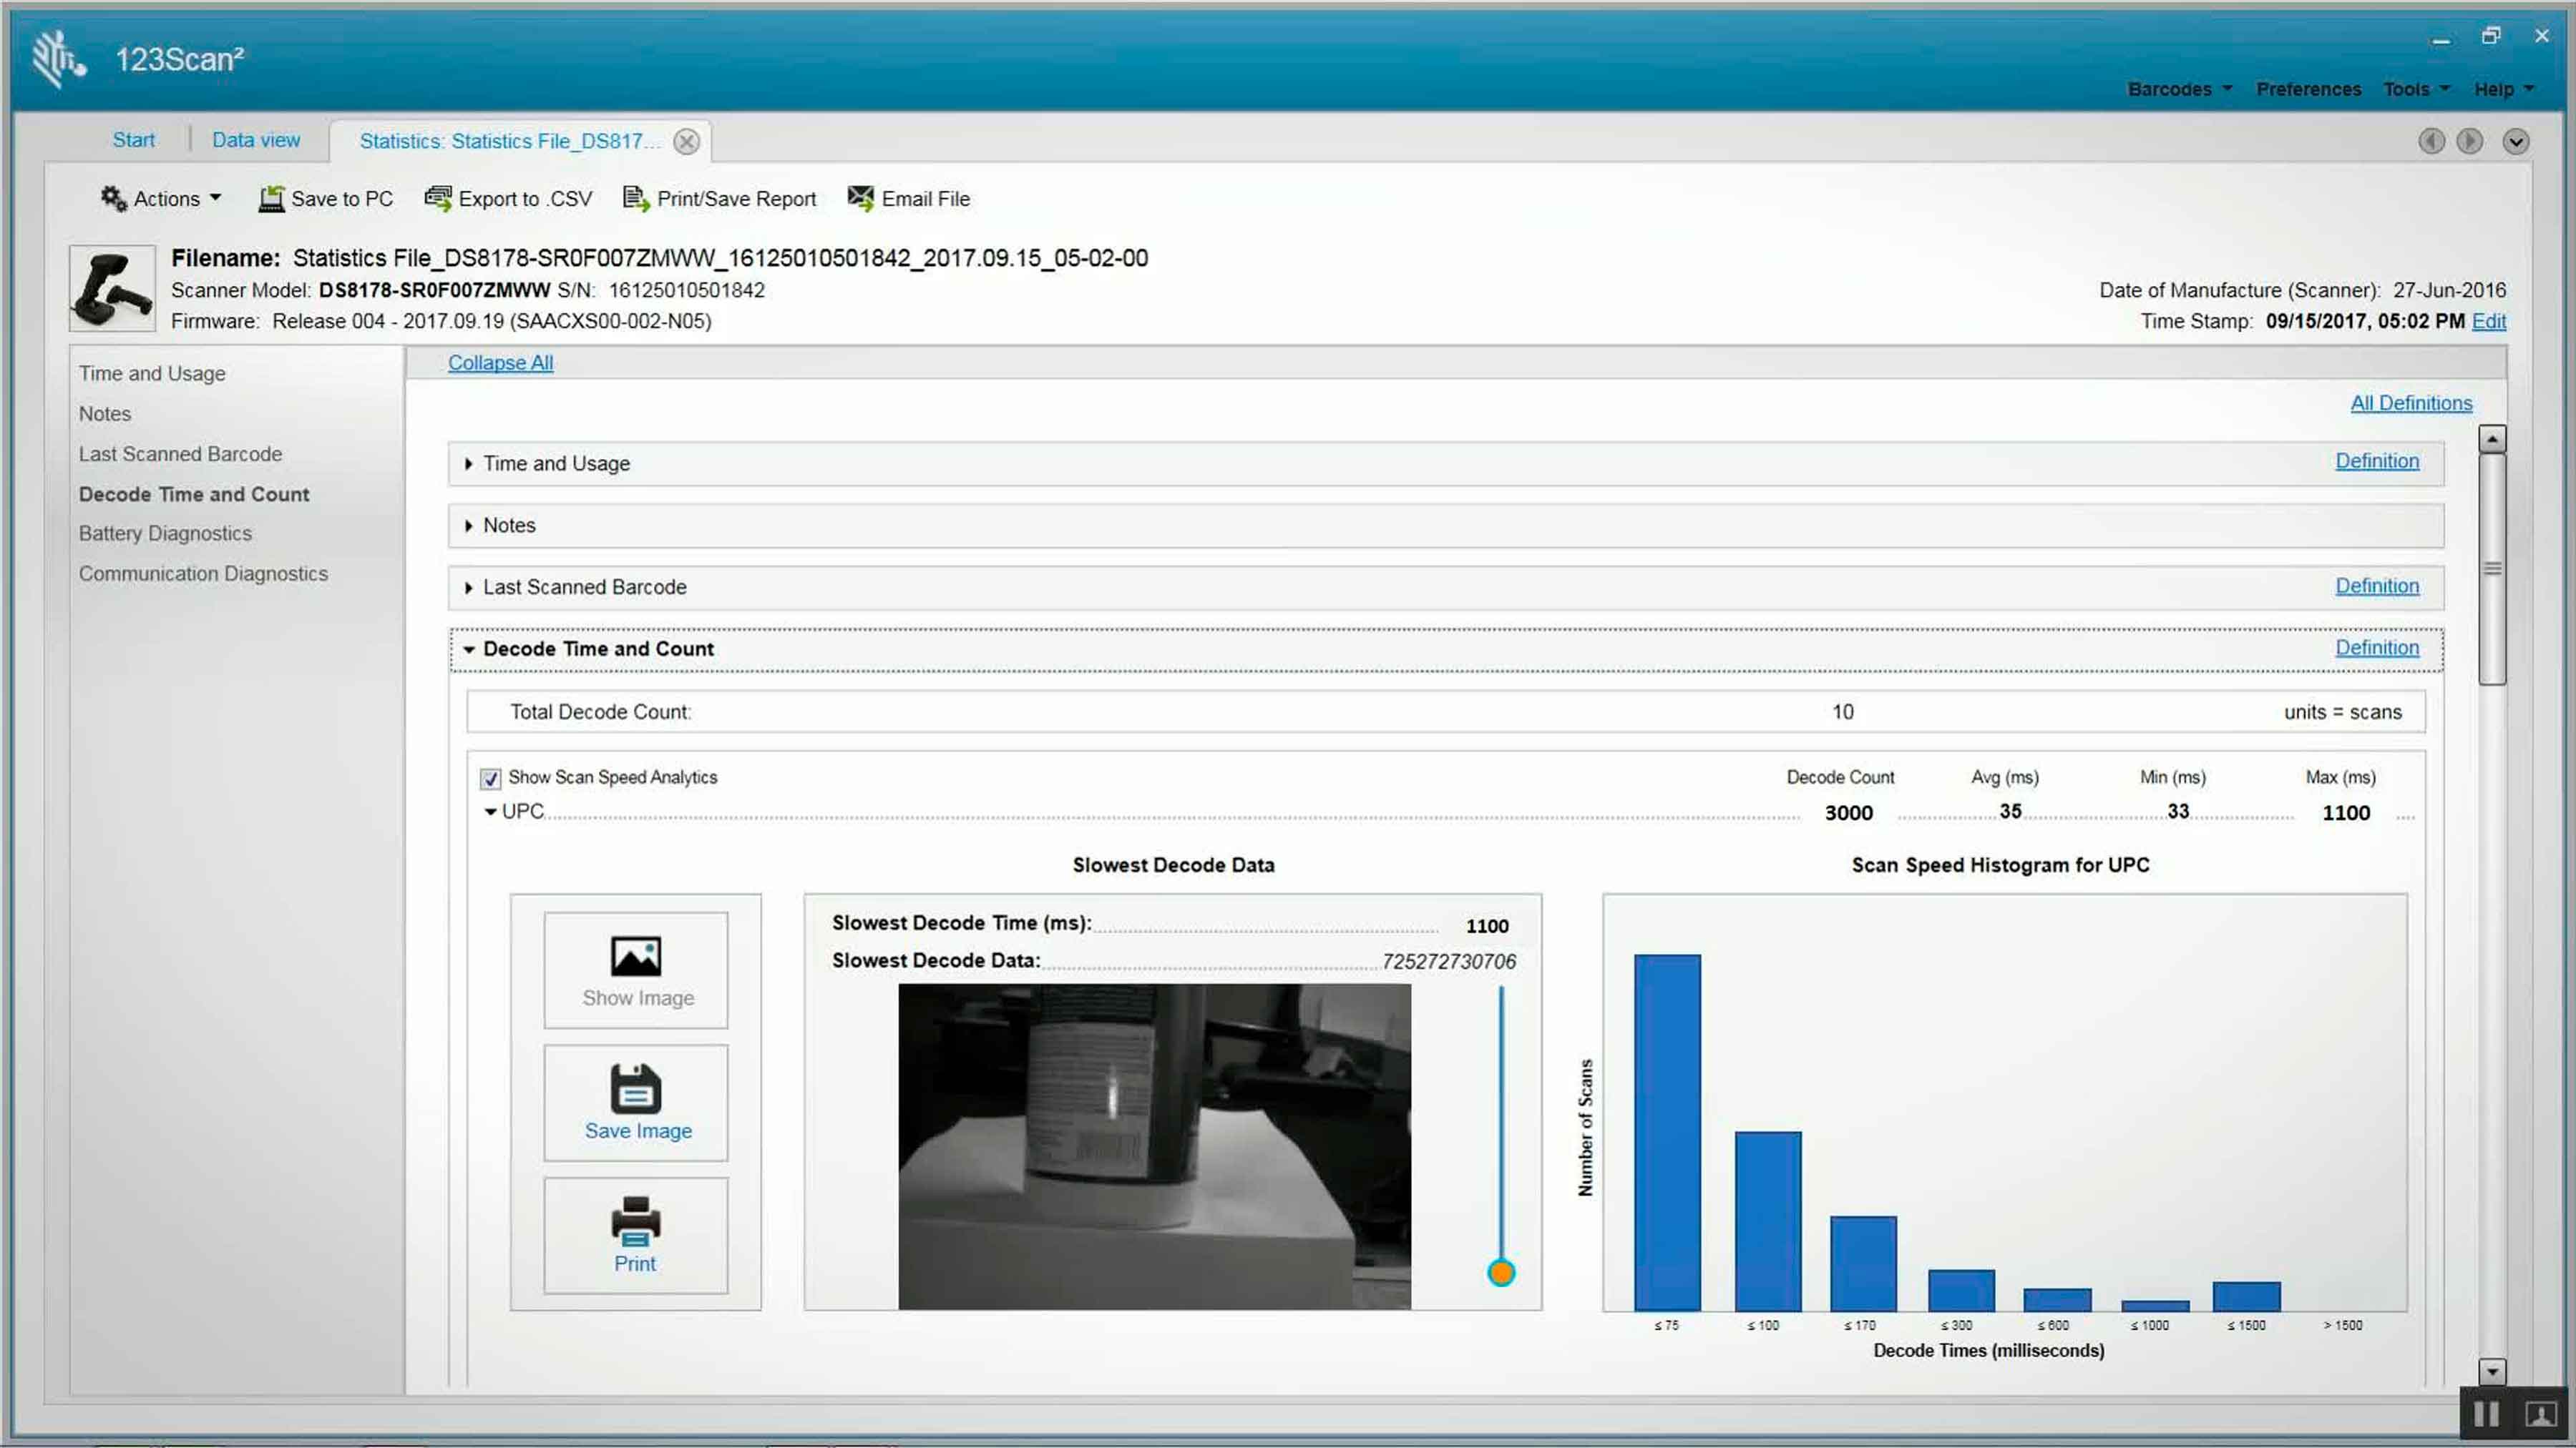The width and height of the screenshot is (2576, 1448).
Task: Click the Save Image floppy icon
Action: point(636,1089)
